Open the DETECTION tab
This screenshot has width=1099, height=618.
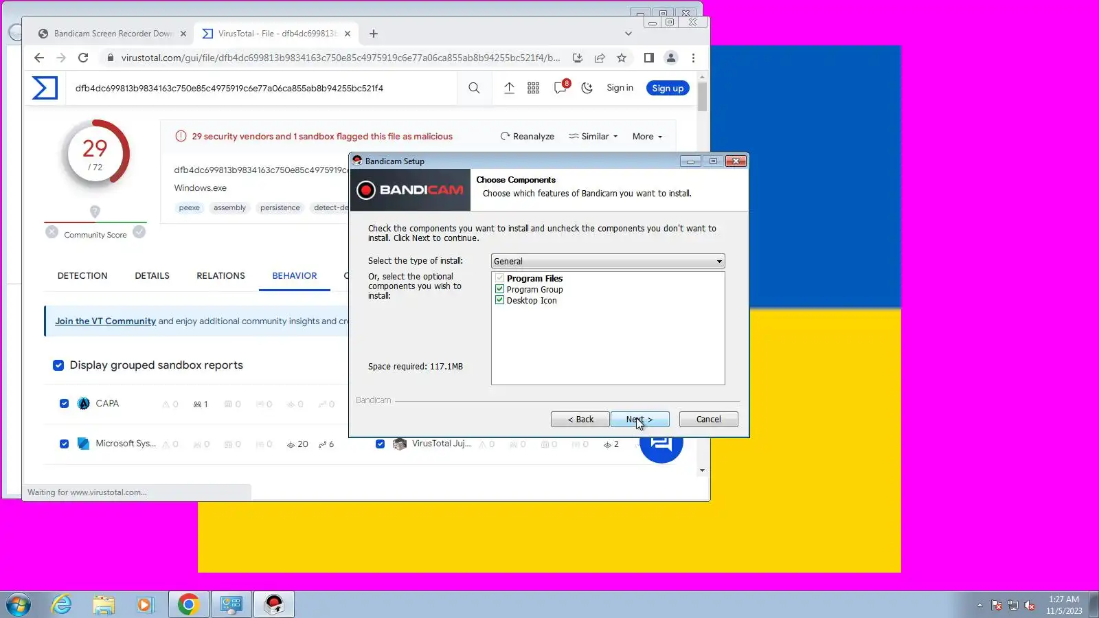82,276
